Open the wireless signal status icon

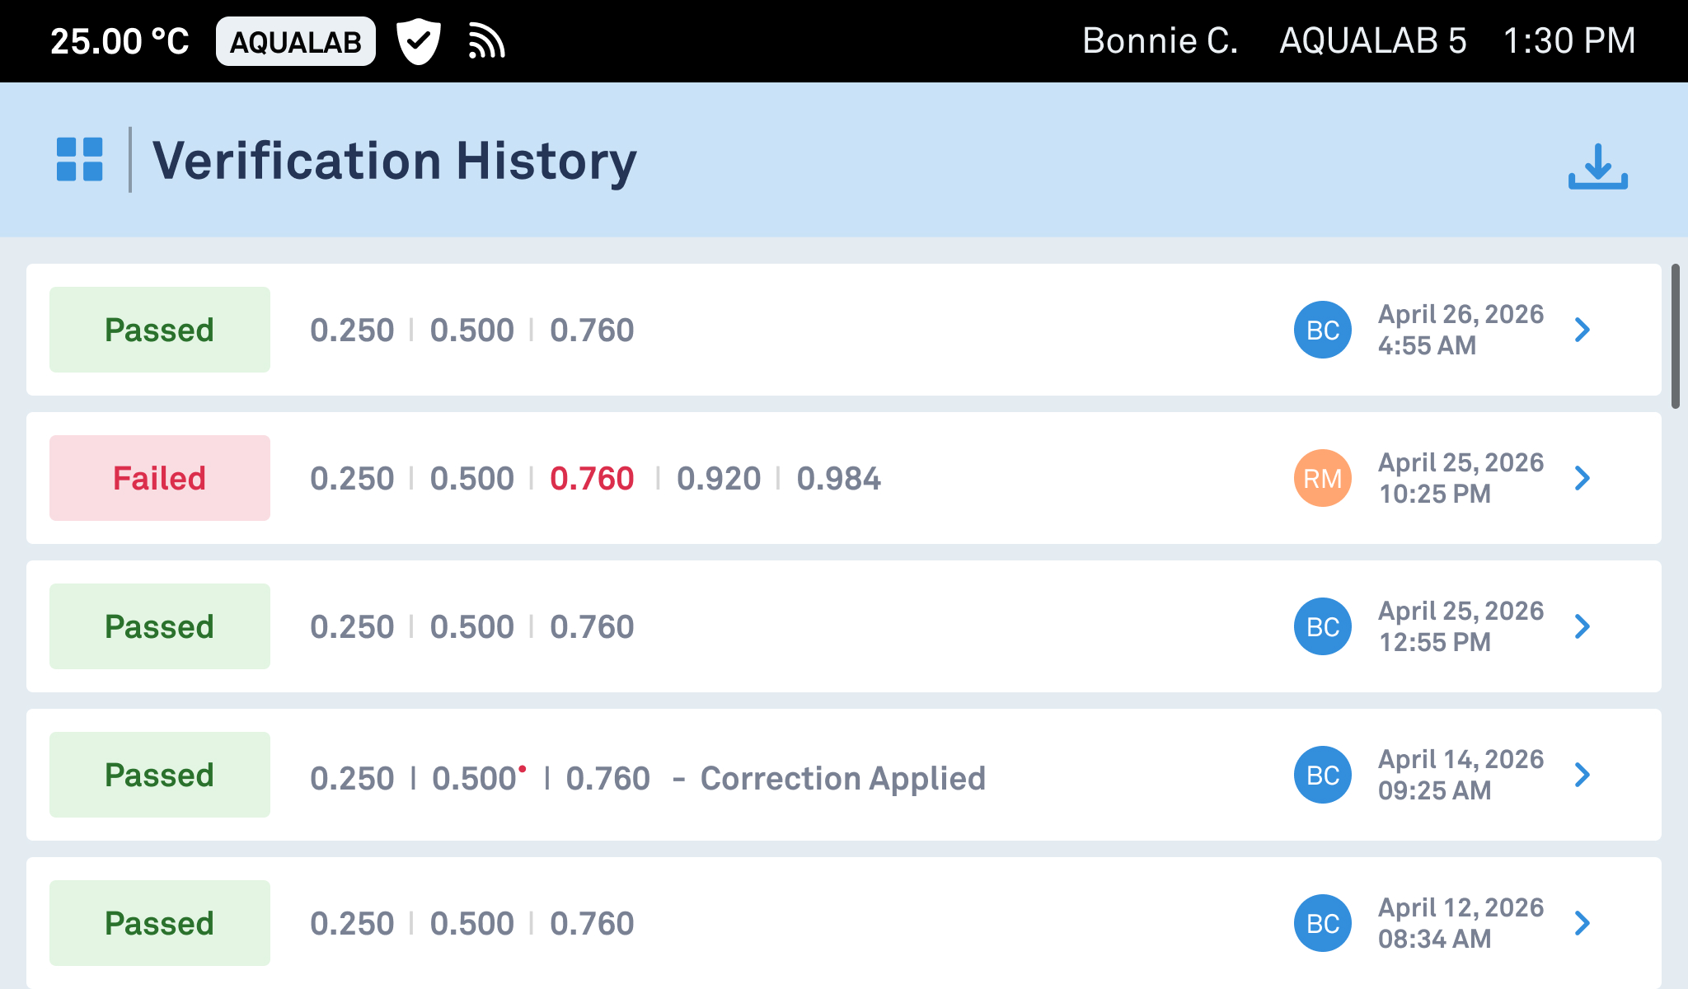[486, 41]
